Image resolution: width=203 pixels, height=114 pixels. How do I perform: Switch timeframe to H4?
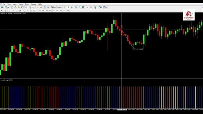[57, 10]
